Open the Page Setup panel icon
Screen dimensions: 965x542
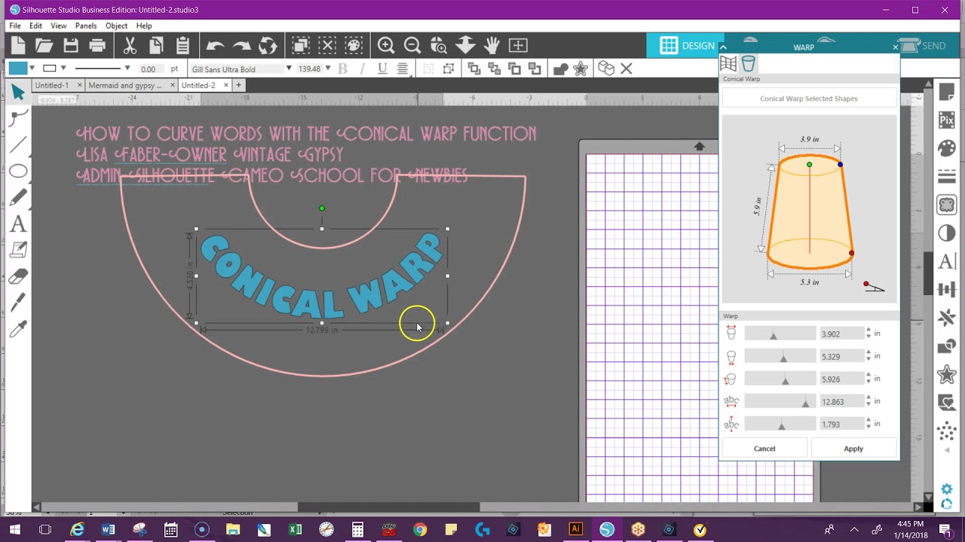coord(946,92)
